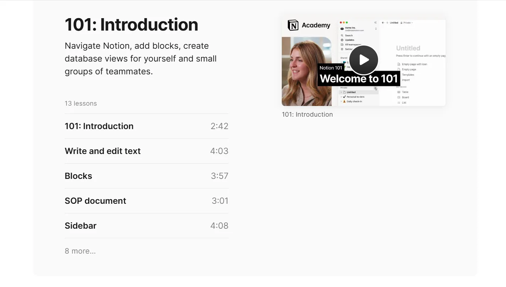Click the 4:08 duration for Sidebar lesson

pyautogui.click(x=219, y=226)
